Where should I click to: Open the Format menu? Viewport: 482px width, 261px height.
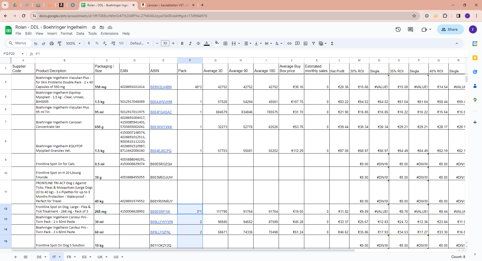click(67, 33)
